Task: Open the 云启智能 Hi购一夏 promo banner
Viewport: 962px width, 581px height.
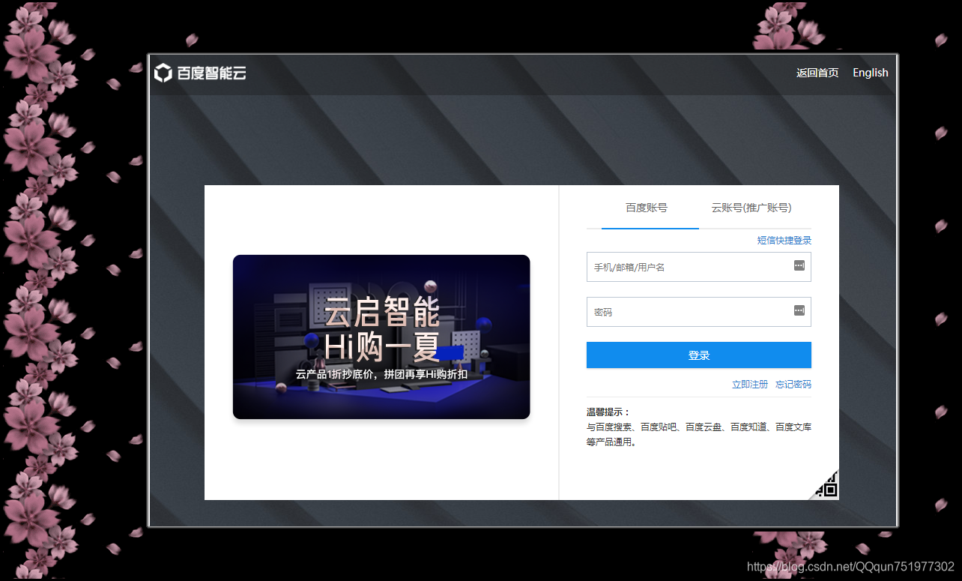Action: click(x=381, y=337)
